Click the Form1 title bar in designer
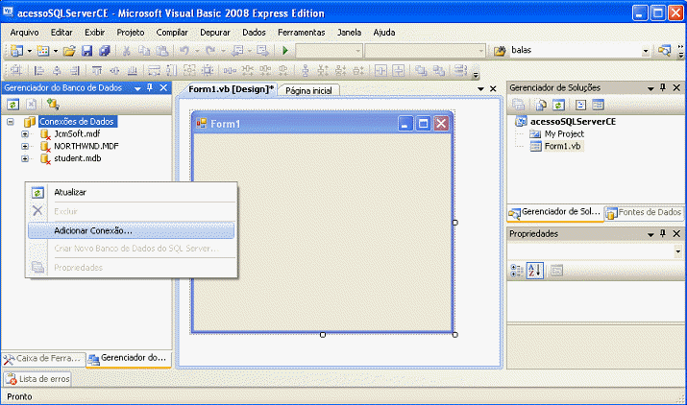The width and height of the screenshot is (687, 405). (322, 124)
